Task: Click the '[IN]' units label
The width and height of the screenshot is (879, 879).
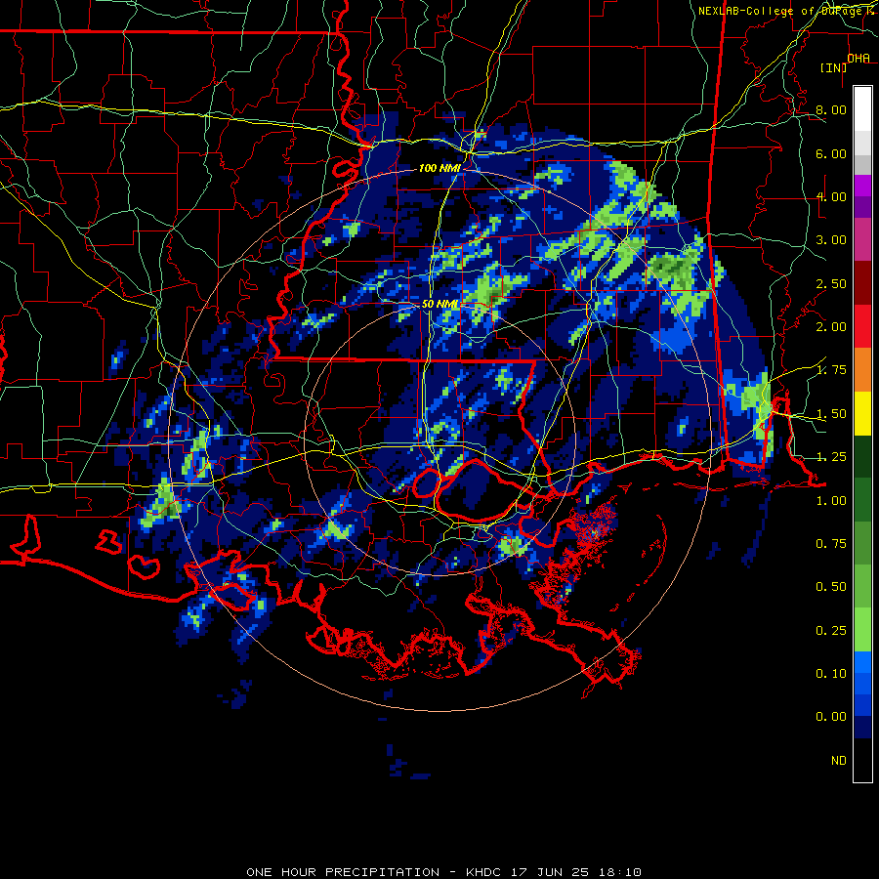Action: tap(834, 67)
